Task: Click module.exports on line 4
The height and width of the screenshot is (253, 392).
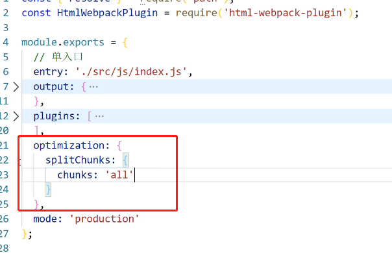Action: [63, 42]
